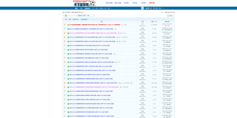Viewport: 237px width, 118px height.
Task: Click the orange new-post button icon
Action: [x=170, y=15]
